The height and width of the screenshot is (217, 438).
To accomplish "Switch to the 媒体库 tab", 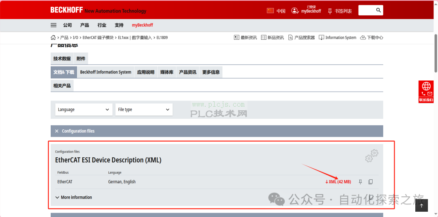I will pyautogui.click(x=167, y=72).
